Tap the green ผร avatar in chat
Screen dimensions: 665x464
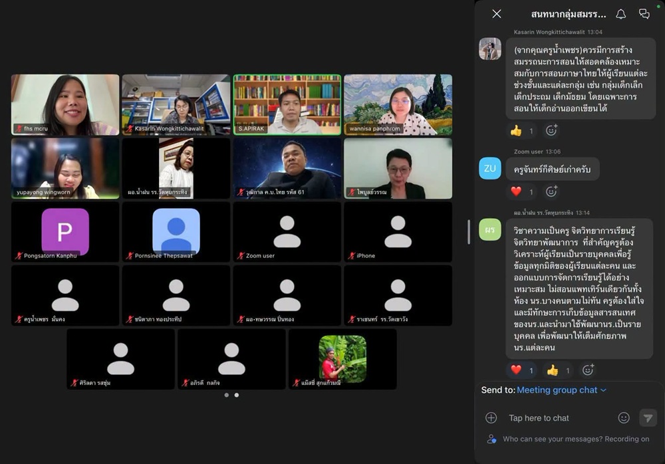(x=490, y=229)
